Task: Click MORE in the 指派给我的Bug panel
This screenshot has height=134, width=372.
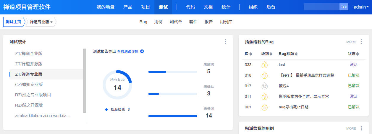Action: point(351,42)
